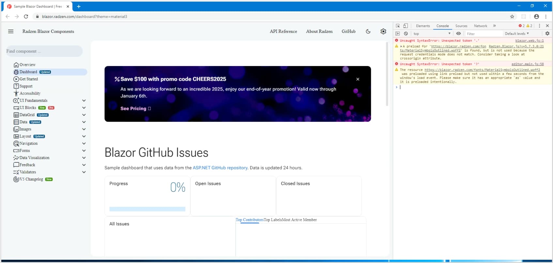Expand the Data section chevron
553x263 pixels.
[x=84, y=122]
